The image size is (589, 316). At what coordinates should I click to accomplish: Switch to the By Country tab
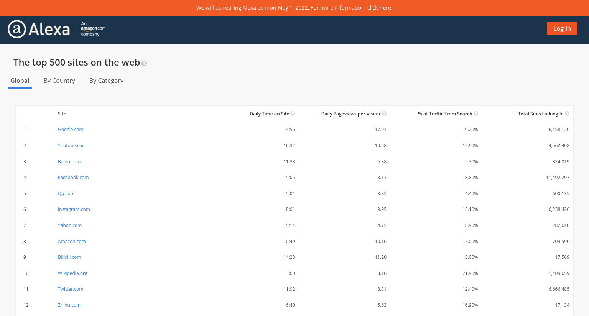[59, 81]
